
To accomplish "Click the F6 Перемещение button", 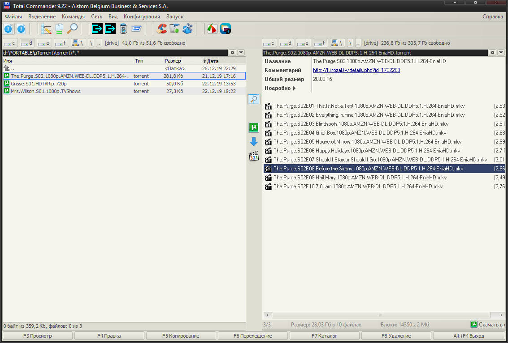I will 253,336.
